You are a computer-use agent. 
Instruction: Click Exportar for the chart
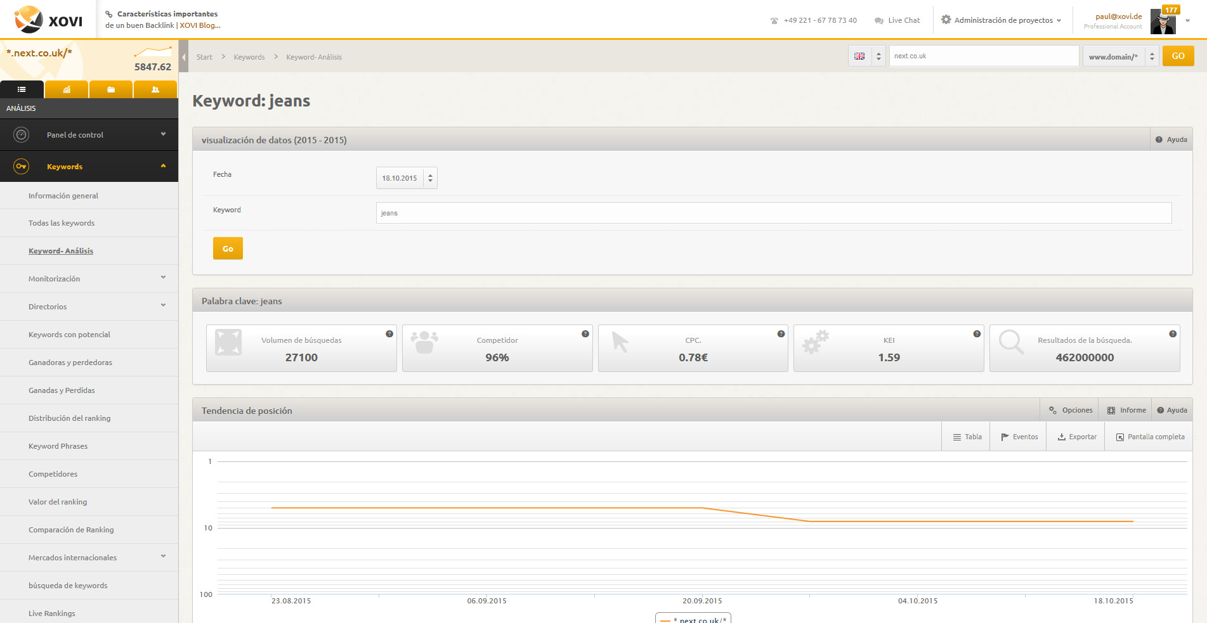click(x=1076, y=437)
